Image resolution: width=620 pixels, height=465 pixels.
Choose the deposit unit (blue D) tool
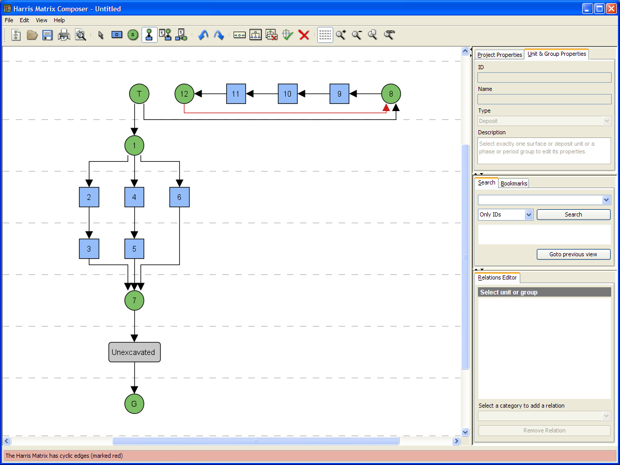coord(117,35)
